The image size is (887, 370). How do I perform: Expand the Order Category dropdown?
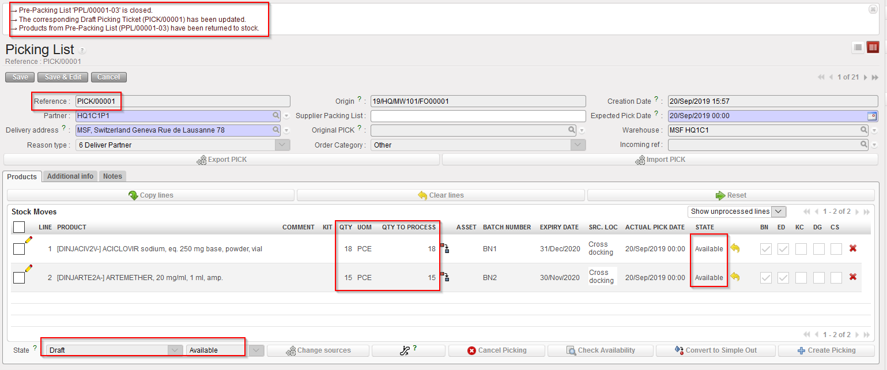pyautogui.click(x=578, y=145)
